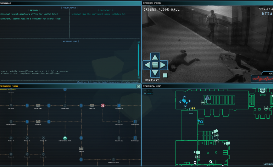Click the message log scrollbar
The height and width of the screenshot is (167, 273).
pyautogui.click(x=139, y=60)
